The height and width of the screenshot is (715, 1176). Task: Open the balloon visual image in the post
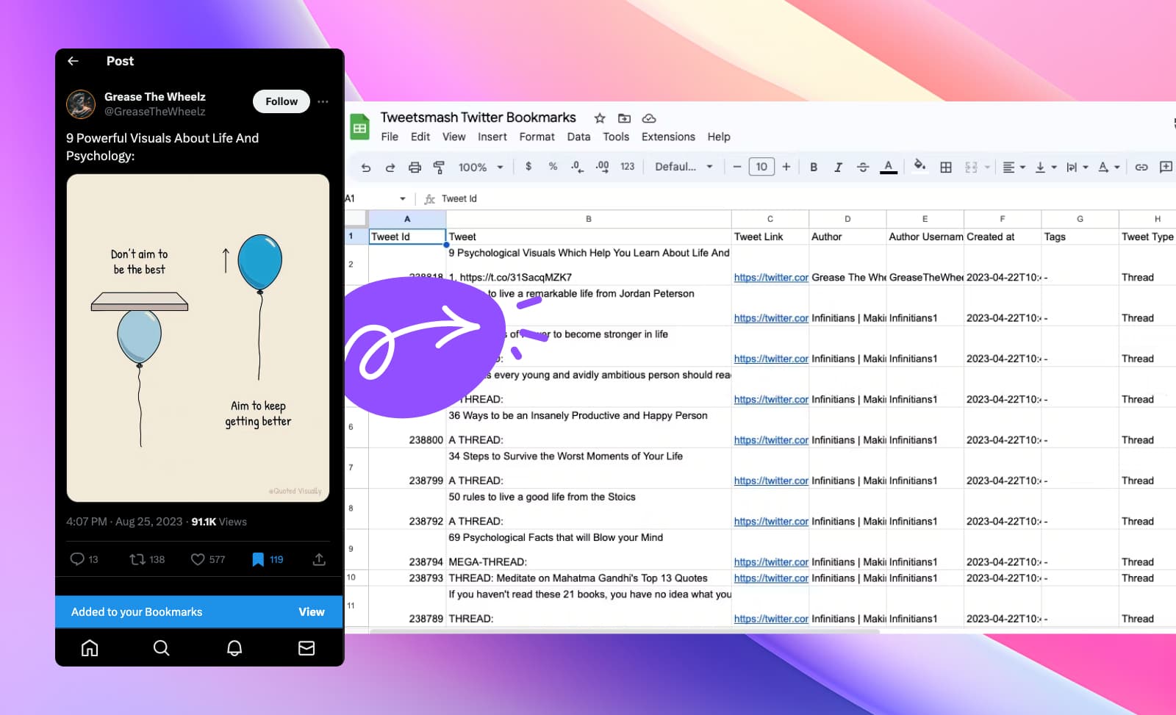198,338
